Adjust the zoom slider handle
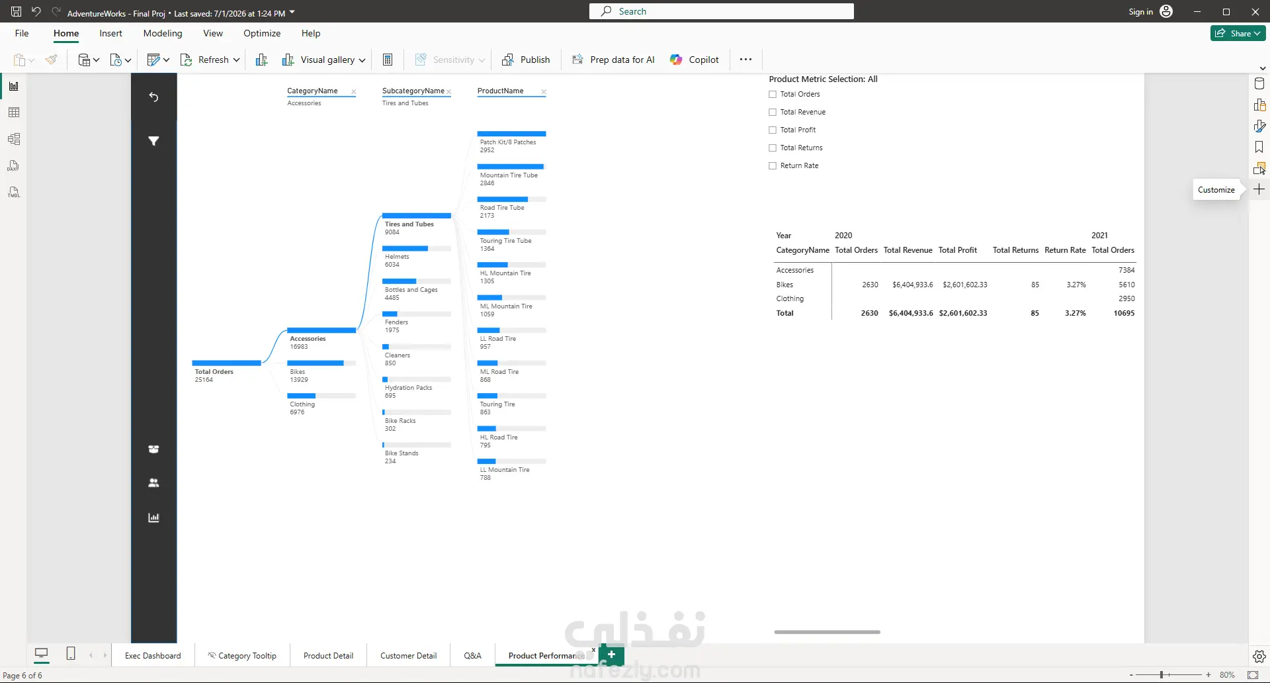This screenshot has height=683, width=1270. click(1162, 675)
